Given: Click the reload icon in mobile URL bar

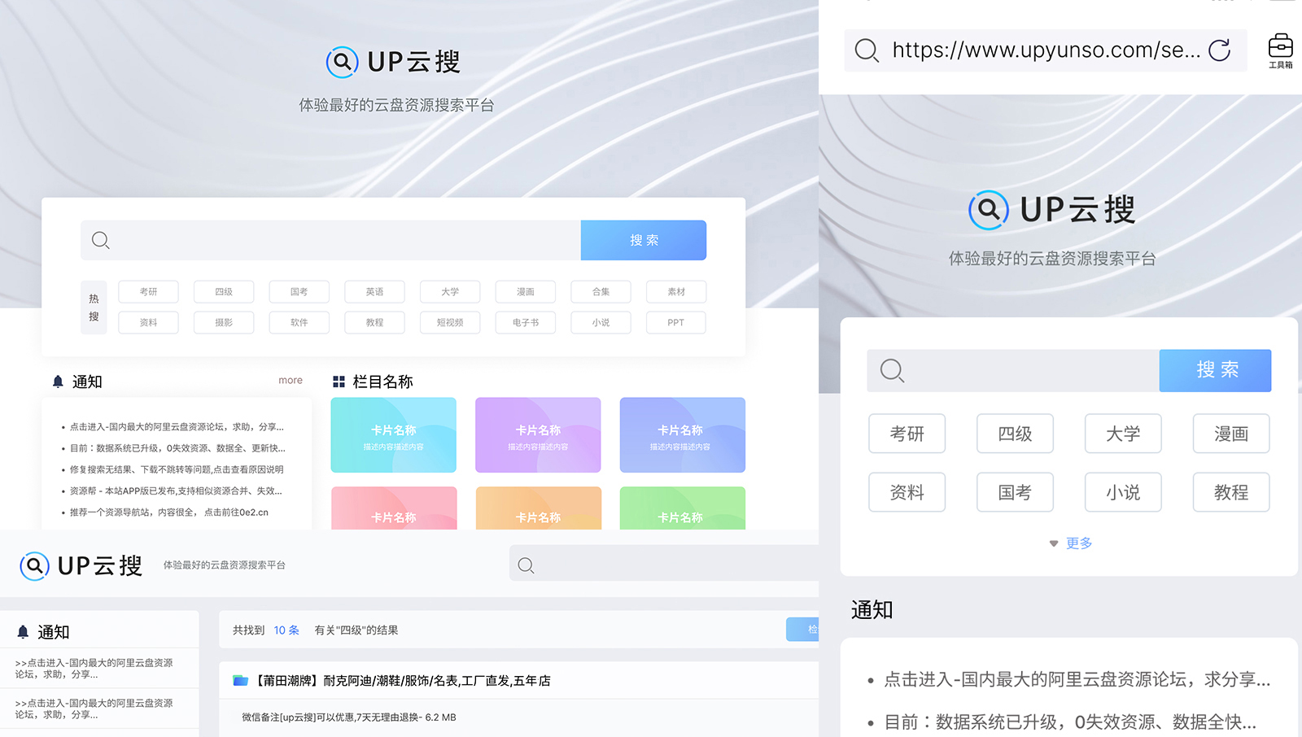Looking at the screenshot, I should click(1219, 50).
